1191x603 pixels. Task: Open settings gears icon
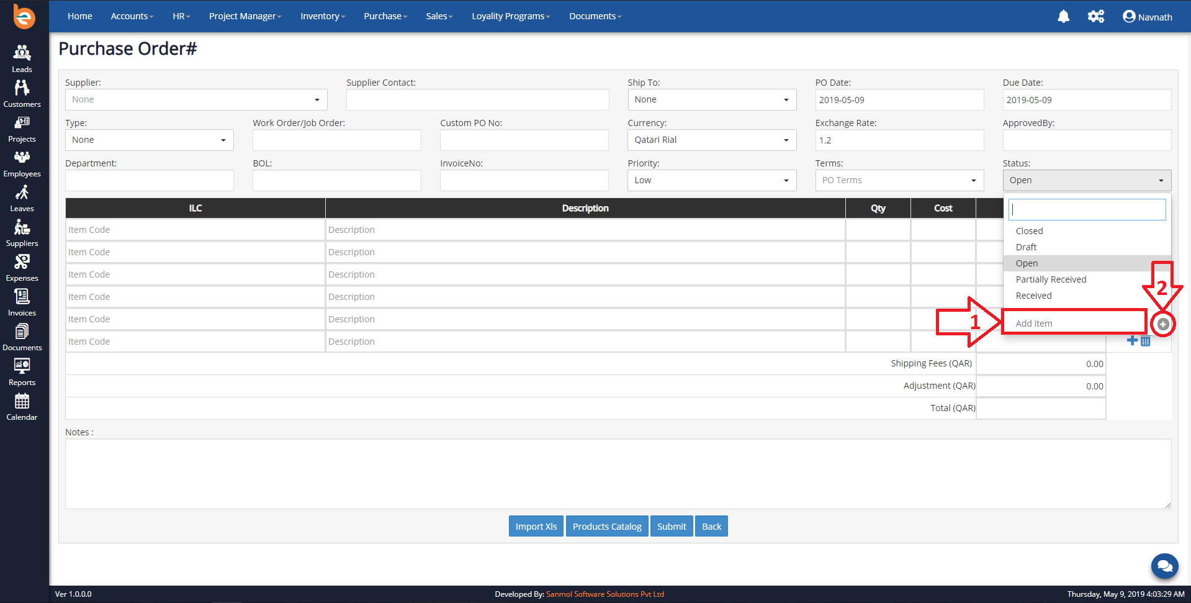1096,17
